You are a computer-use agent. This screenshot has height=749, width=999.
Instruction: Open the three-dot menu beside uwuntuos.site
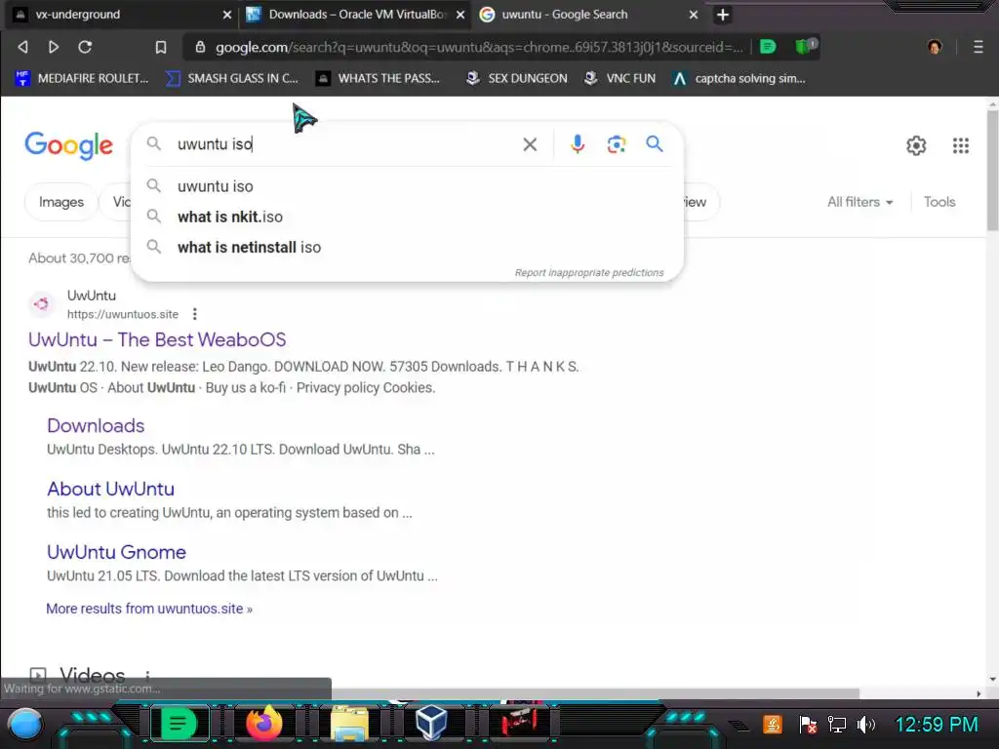pyautogui.click(x=195, y=314)
